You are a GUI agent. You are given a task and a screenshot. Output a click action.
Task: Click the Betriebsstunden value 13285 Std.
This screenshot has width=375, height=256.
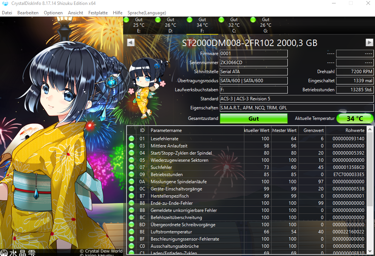(355, 90)
